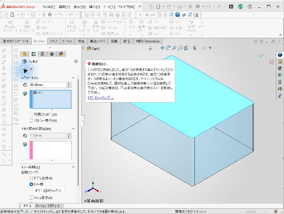Image resolution: width=284 pixels, height=214 pixels.
Task: Collapse the エラー診断 section
Action: click(x=73, y=167)
